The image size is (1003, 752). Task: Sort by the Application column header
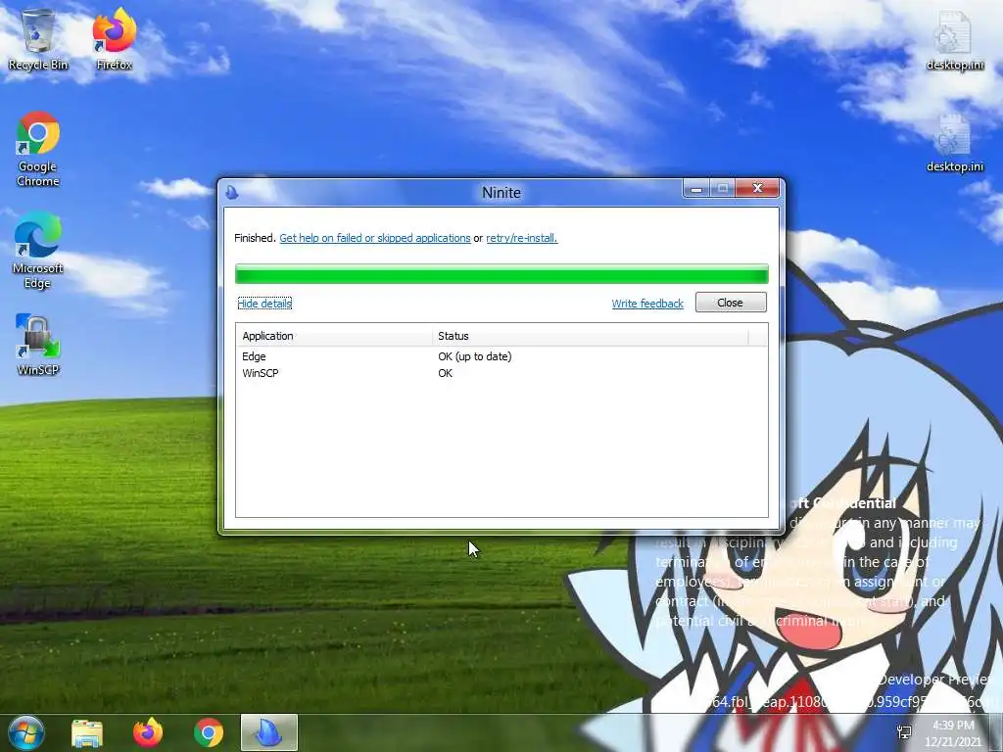pyautogui.click(x=334, y=336)
